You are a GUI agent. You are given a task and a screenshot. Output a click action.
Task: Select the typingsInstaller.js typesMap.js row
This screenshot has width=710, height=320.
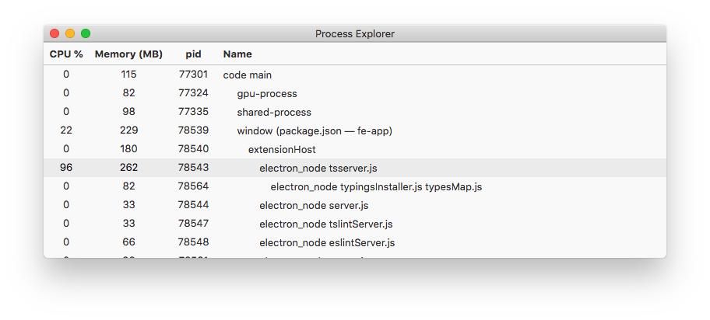click(376, 186)
